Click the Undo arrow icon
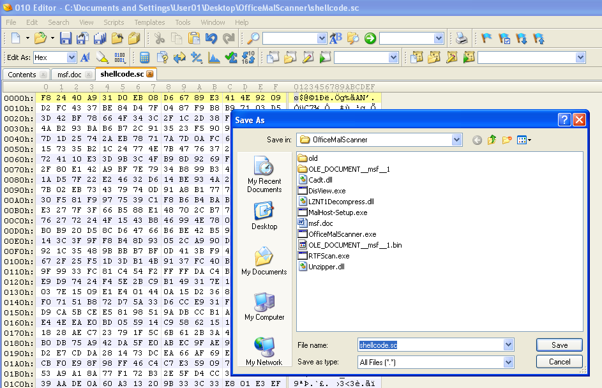602x388 pixels. coord(211,38)
